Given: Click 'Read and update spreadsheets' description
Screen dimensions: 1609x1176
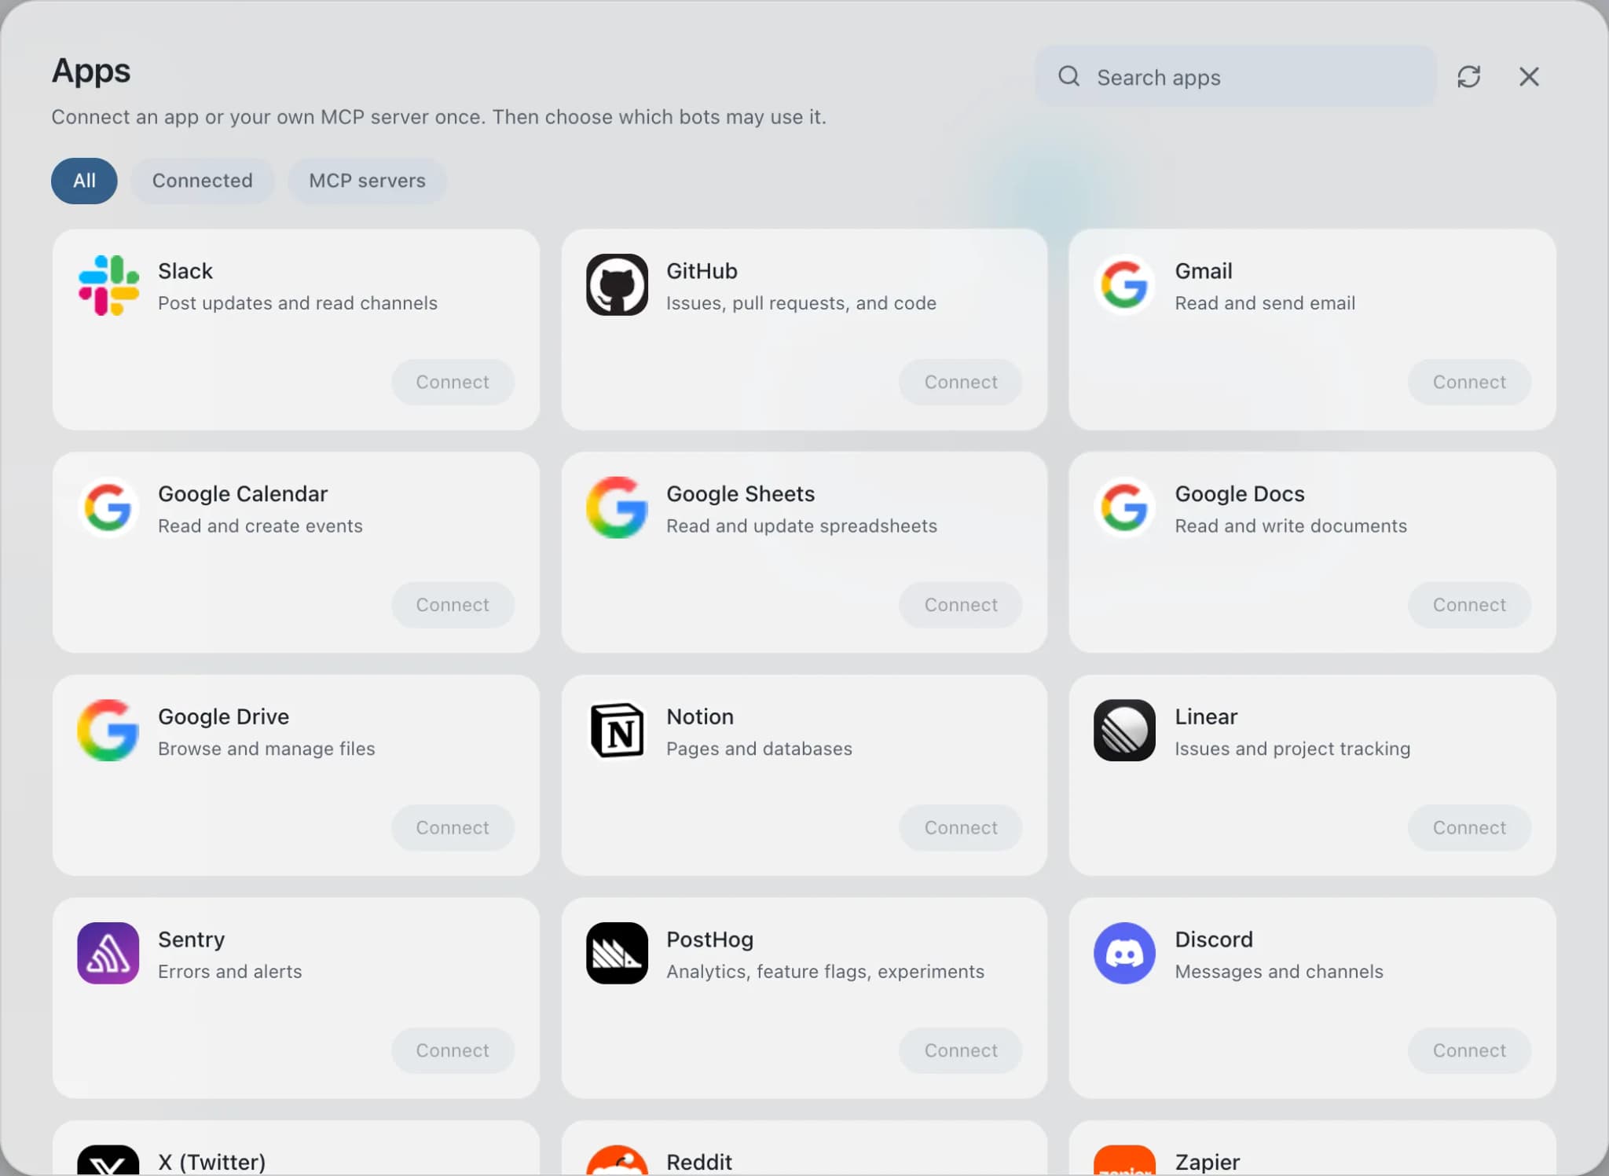Looking at the screenshot, I should [801, 526].
